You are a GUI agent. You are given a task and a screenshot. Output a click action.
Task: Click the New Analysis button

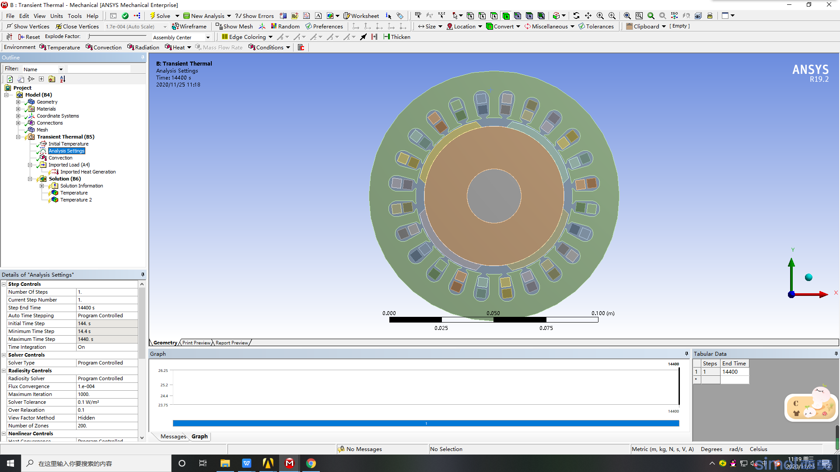click(x=207, y=16)
